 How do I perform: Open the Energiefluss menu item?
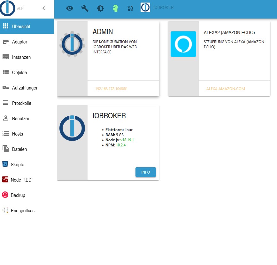[x=27, y=211]
